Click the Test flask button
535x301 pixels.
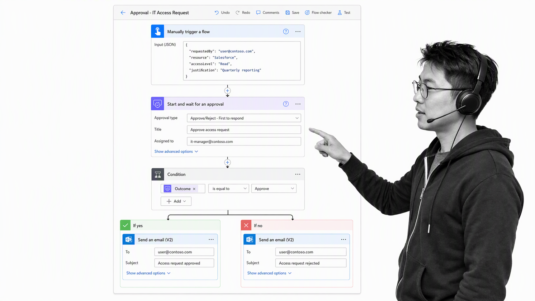point(344,13)
